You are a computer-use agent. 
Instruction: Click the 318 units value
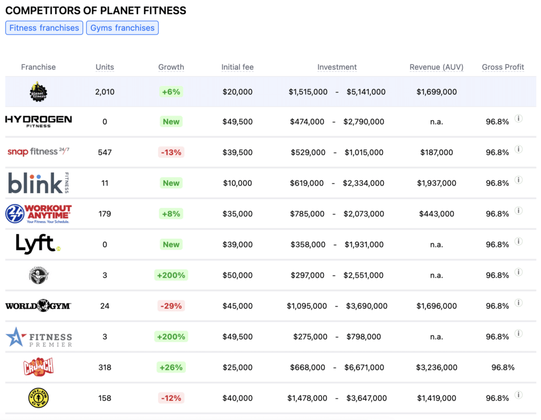click(105, 368)
